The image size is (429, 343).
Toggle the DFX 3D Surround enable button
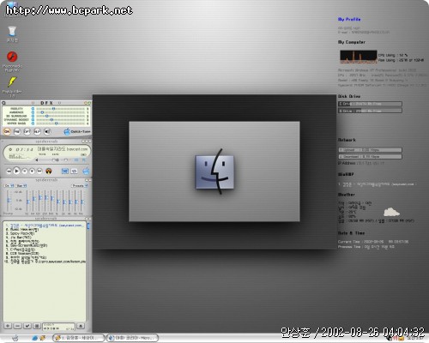click(x=33, y=117)
